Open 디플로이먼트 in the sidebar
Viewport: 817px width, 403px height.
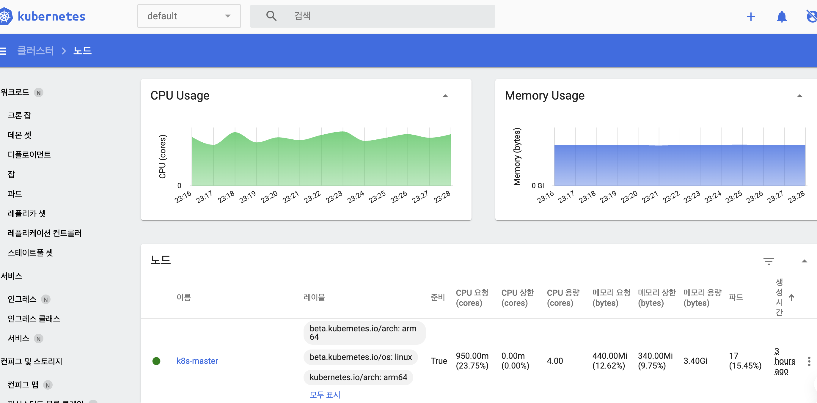[x=29, y=155]
